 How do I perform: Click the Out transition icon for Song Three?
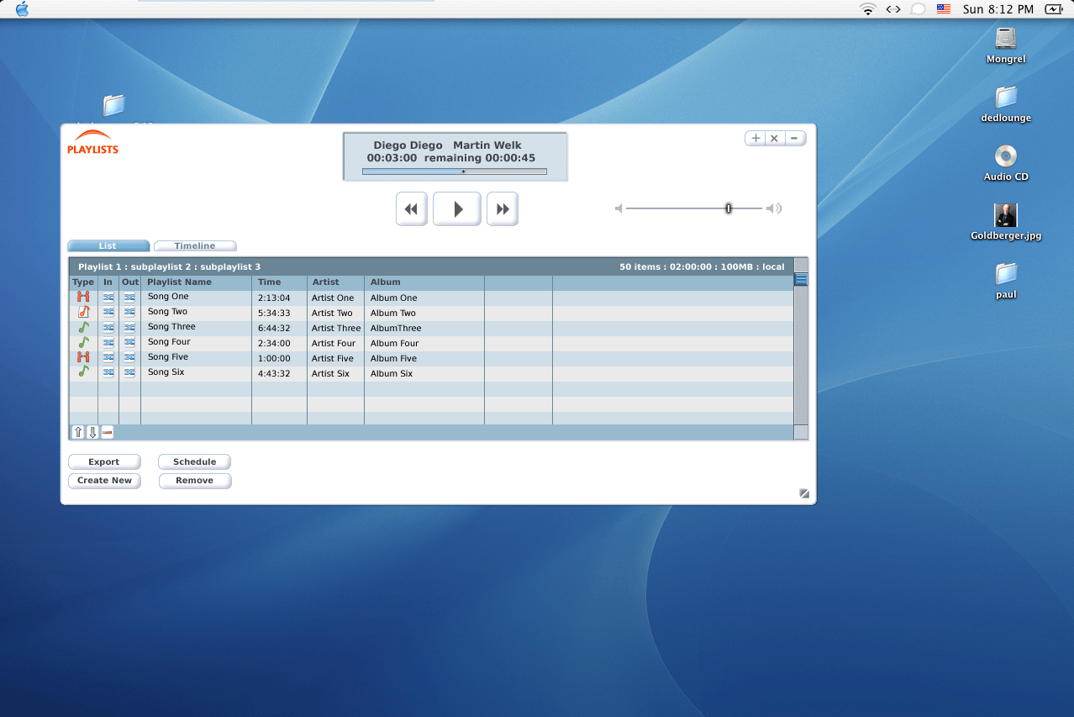pos(129,327)
